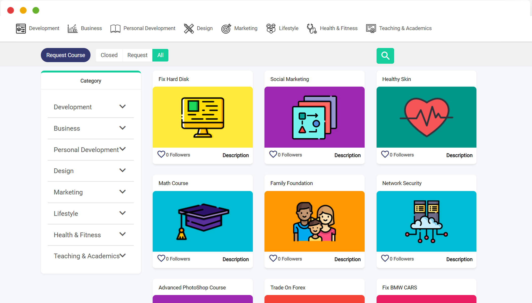Open the Business menu label in top bar
The width and height of the screenshot is (532, 303).
[91, 28]
